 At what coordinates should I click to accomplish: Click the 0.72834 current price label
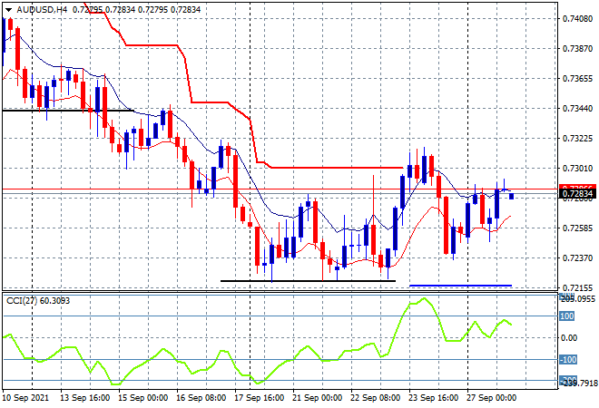point(577,194)
